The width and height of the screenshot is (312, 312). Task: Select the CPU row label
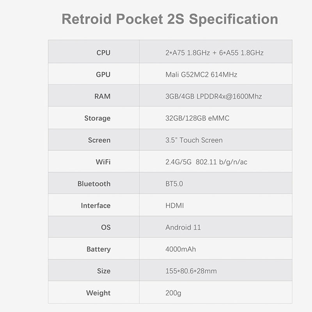pos(103,53)
